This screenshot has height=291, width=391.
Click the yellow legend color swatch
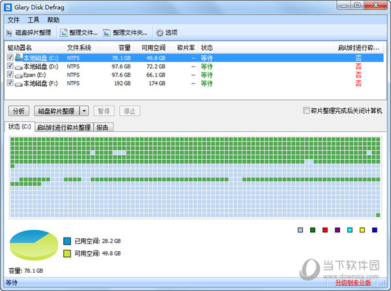(362, 230)
